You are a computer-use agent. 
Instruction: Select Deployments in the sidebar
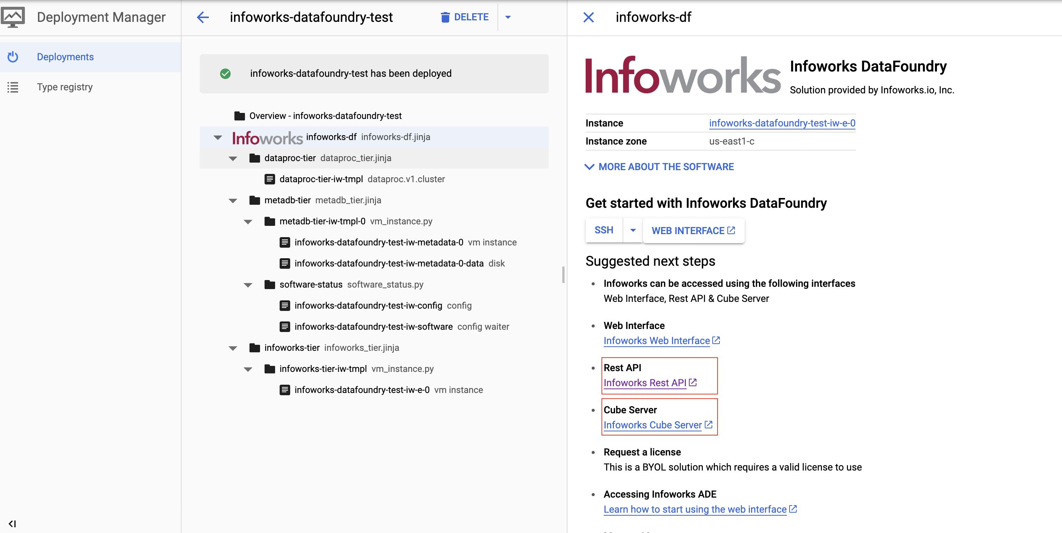click(x=90, y=57)
